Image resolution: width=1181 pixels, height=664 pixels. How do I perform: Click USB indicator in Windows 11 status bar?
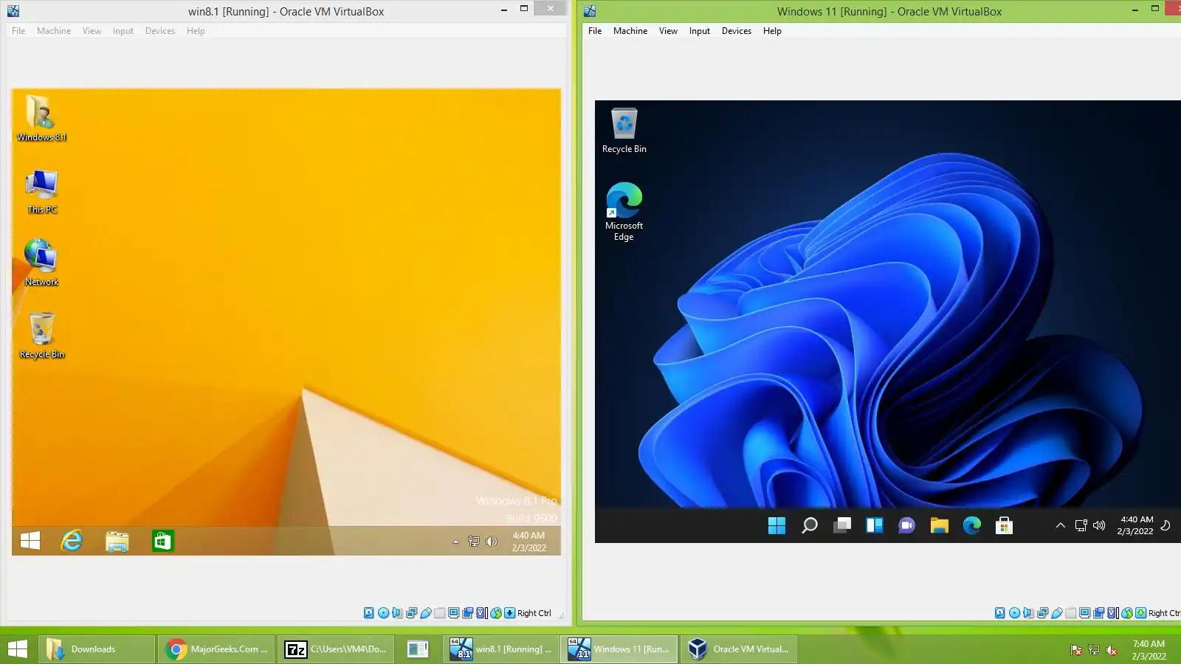[x=1056, y=613]
